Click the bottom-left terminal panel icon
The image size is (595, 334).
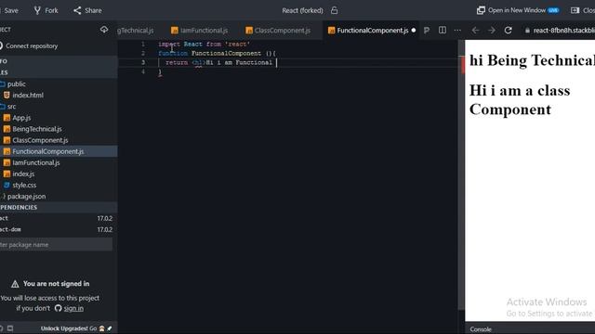(x=10, y=328)
